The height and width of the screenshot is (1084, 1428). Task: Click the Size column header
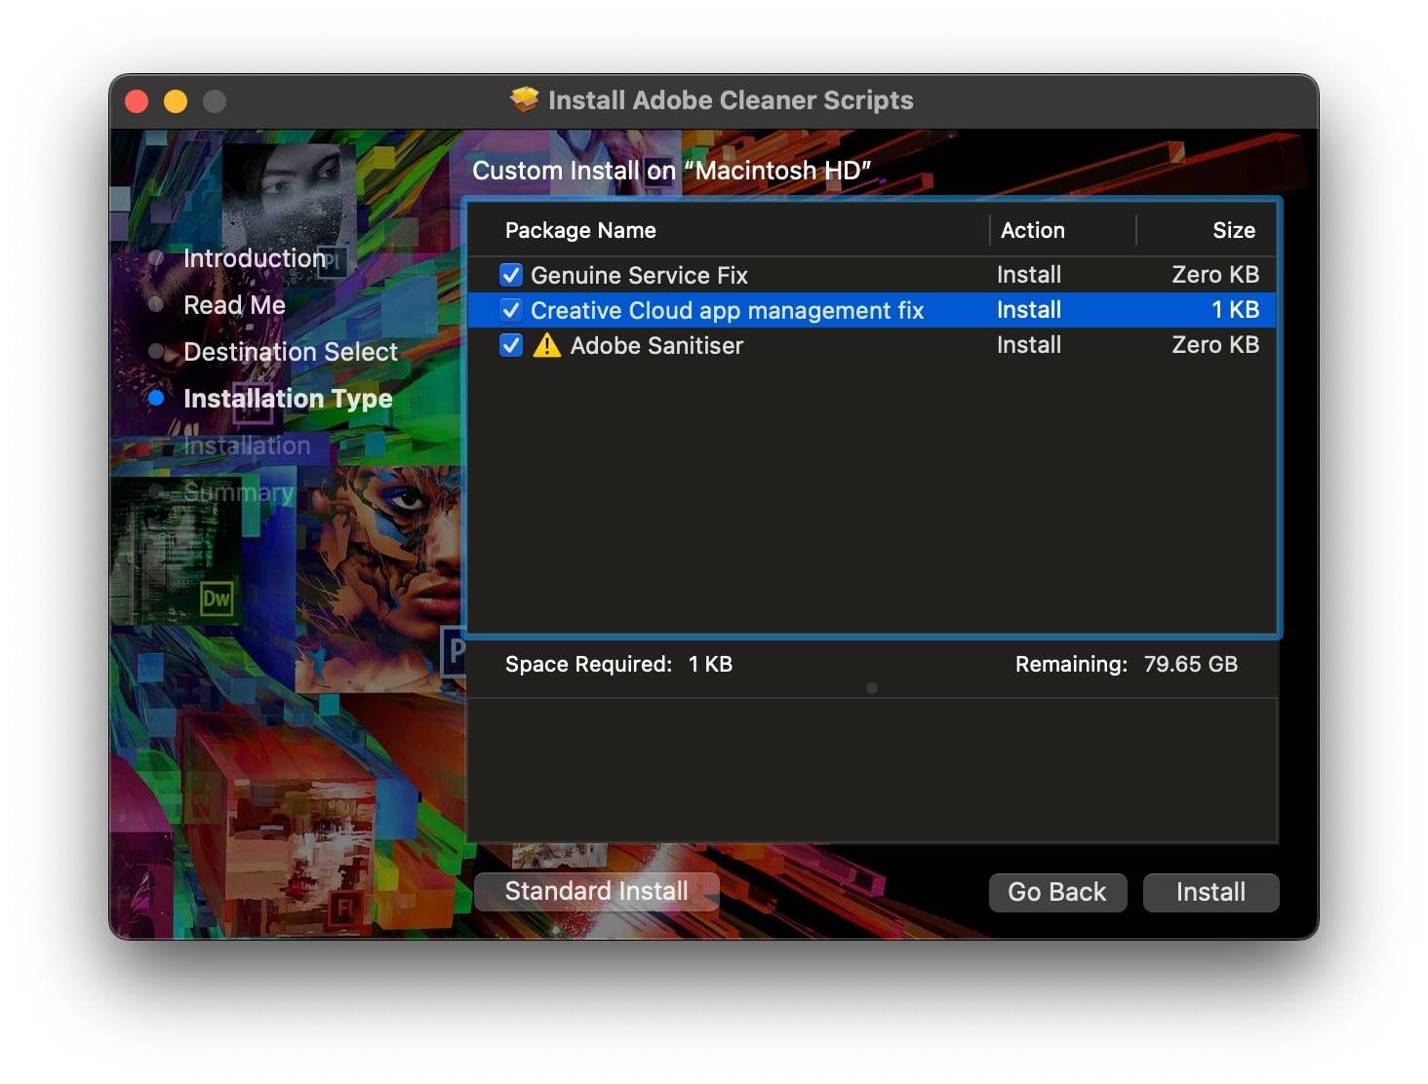point(1234,230)
